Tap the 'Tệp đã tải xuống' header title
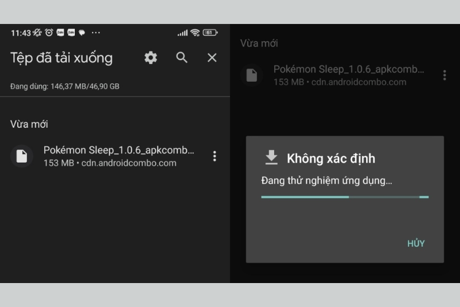This screenshot has height=307, width=460. (x=61, y=58)
